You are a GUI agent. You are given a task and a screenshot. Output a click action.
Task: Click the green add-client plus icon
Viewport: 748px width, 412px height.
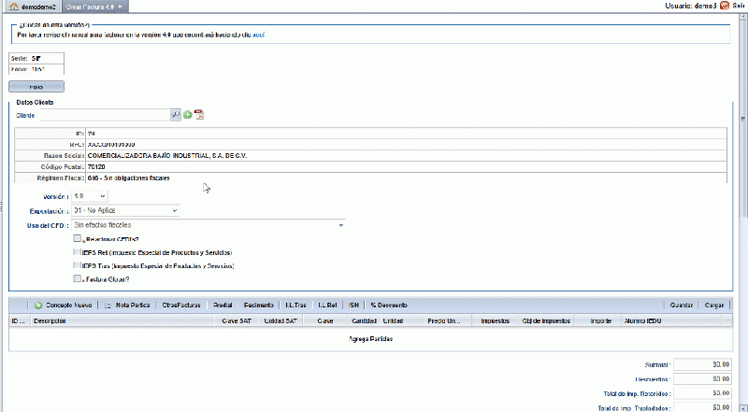click(x=188, y=115)
